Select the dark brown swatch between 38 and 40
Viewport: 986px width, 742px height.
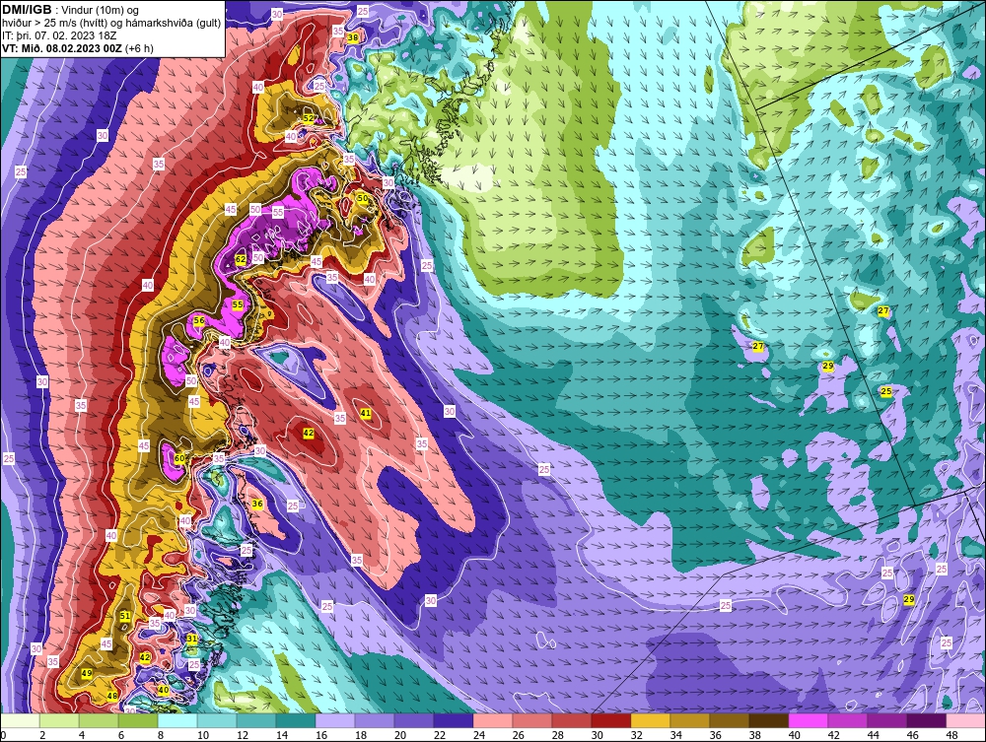[x=768, y=720]
